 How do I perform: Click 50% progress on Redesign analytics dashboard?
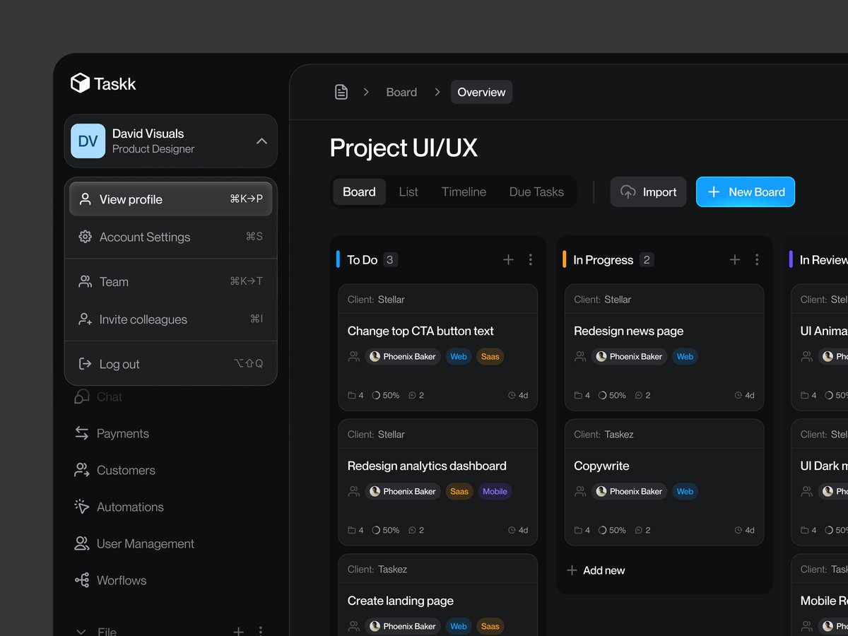pyautogui.click(x=386, y=530)
